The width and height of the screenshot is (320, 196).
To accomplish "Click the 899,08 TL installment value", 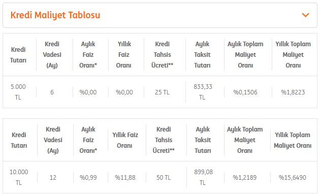I will (x=203, y=177).
